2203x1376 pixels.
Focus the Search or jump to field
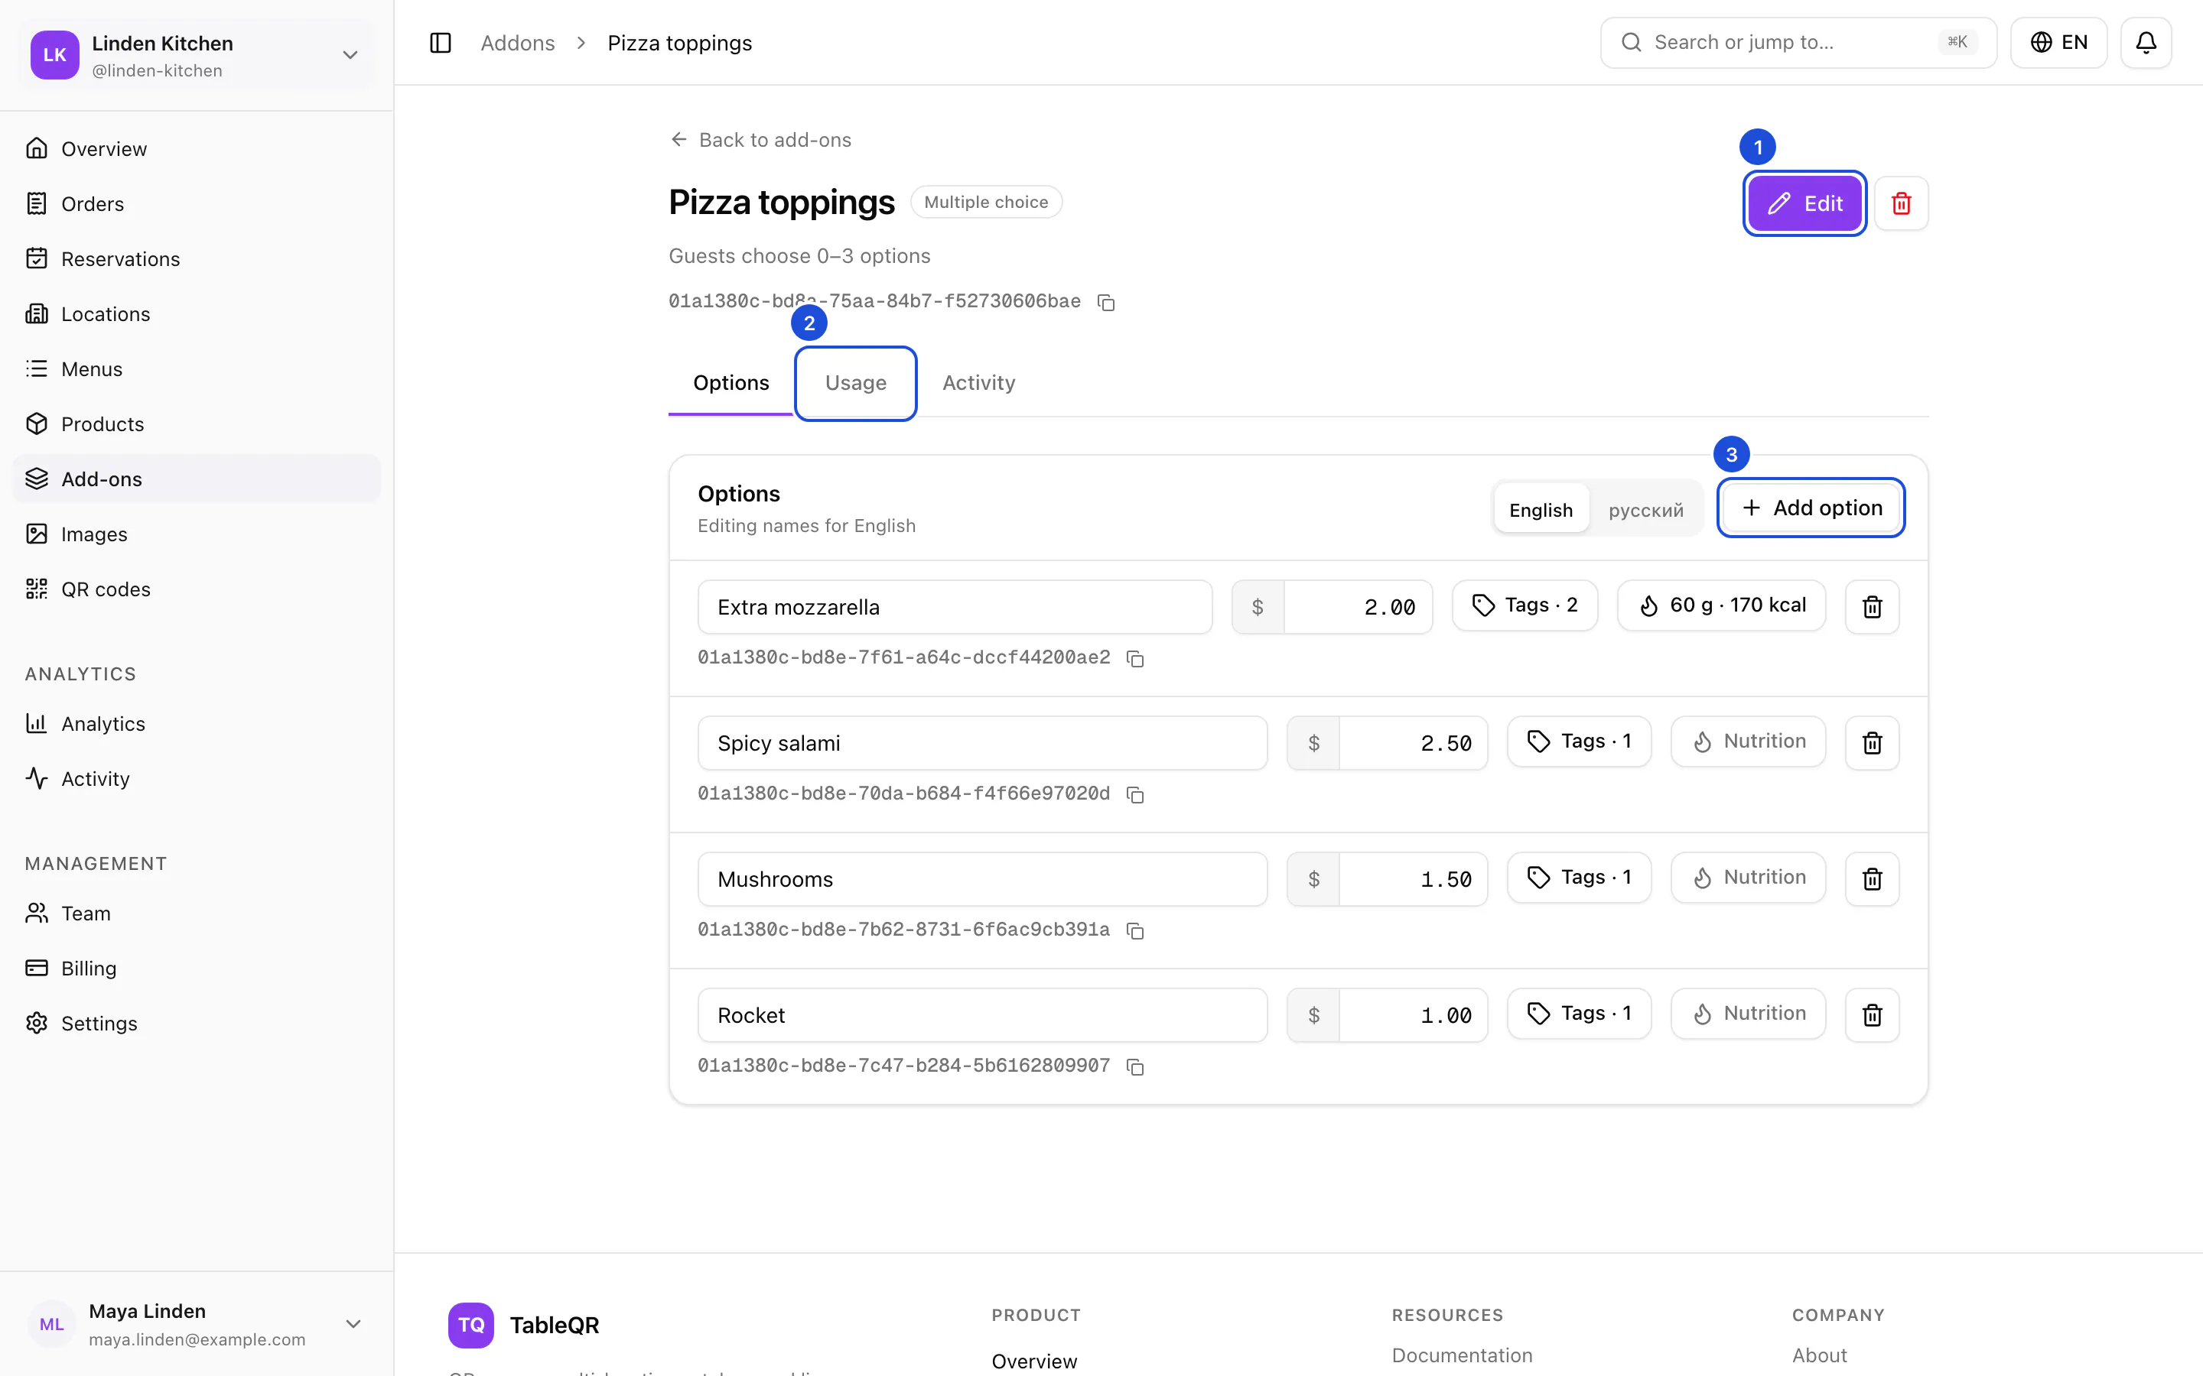coord(1798,43)
